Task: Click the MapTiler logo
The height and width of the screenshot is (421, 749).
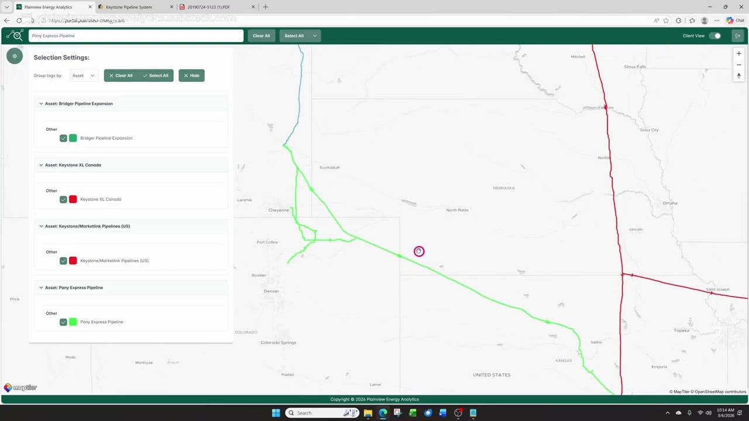Action: coord(20,387)
